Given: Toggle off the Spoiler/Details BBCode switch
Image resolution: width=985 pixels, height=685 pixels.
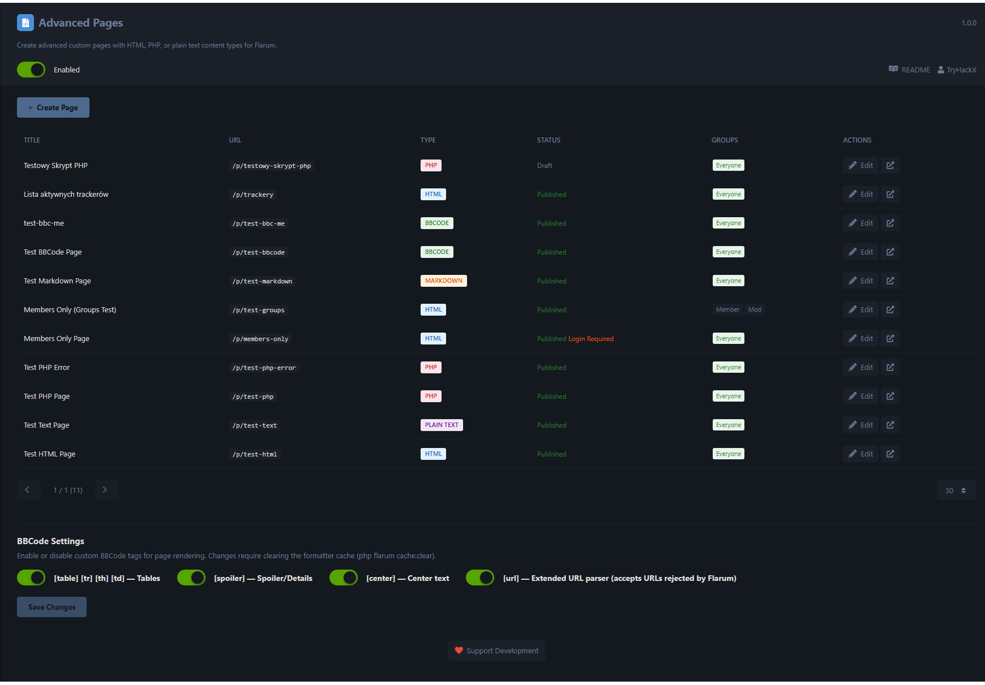Looking at the screenshot, I should click(x=191, y=578).
